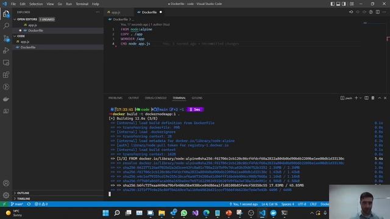Switch to the GitLens panel tab
This screenshot has height=219, width=390.
[x=197, y=98]
